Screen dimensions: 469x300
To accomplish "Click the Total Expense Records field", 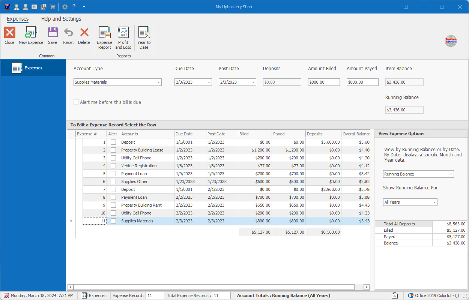I will 221,295.
